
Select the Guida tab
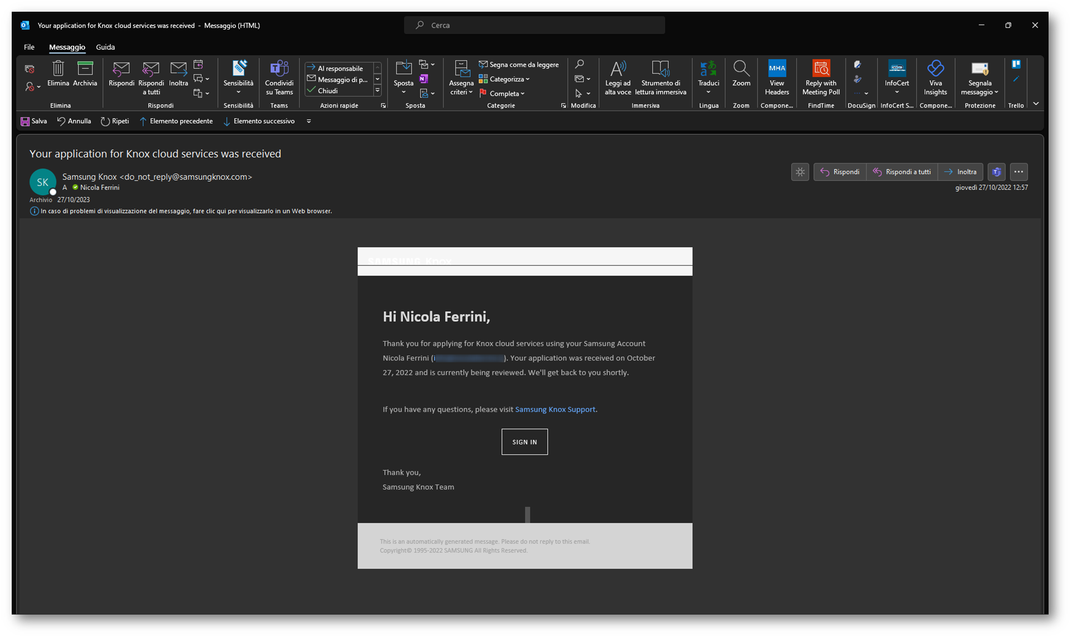point(105,47)
